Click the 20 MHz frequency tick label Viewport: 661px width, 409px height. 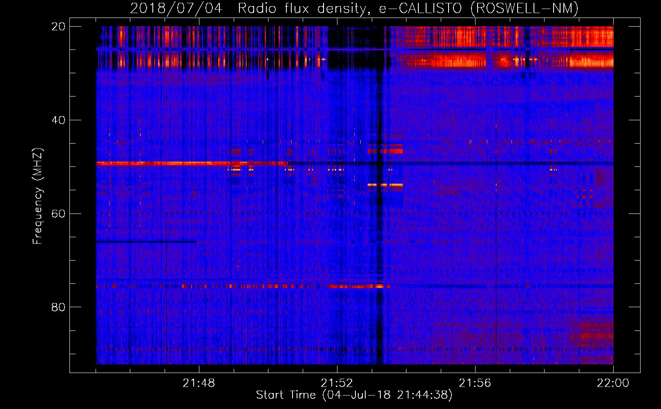58,27
